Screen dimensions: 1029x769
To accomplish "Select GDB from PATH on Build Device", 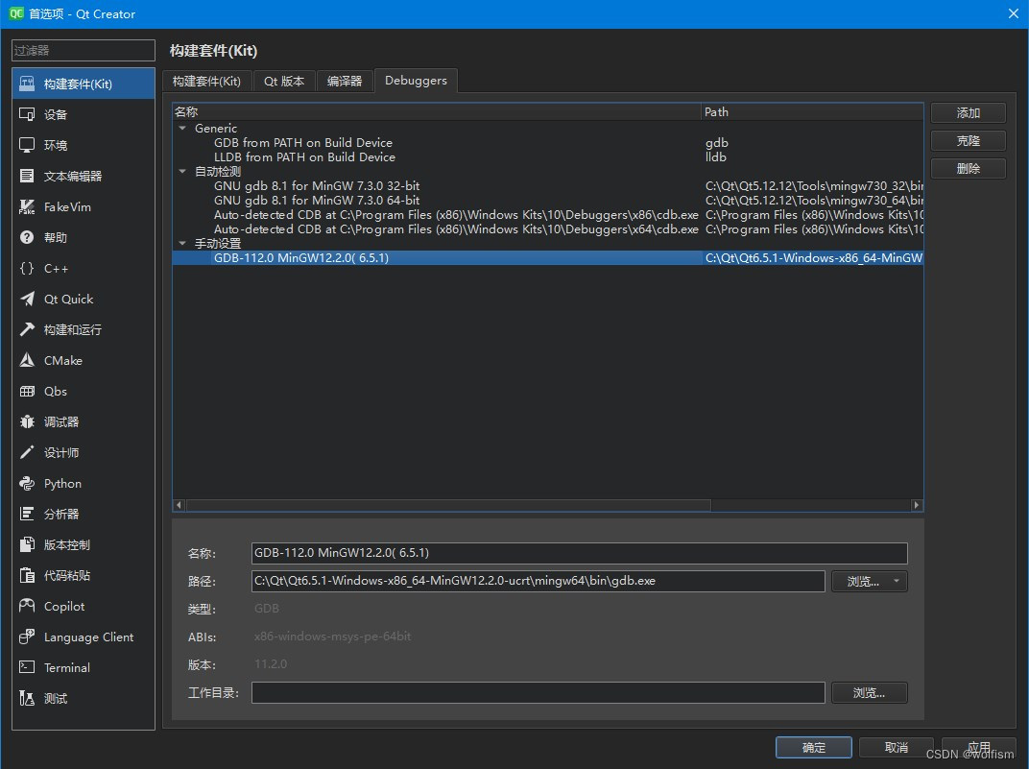I will 548,142.
